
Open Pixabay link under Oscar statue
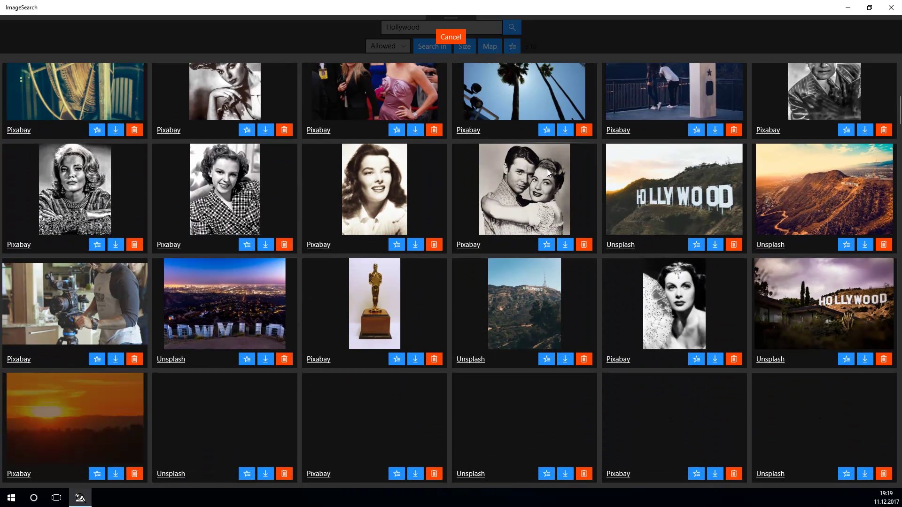click(318, 359)
